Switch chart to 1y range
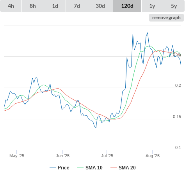Image resolution: width=185 pixels, height=178 pixels. 152,6
